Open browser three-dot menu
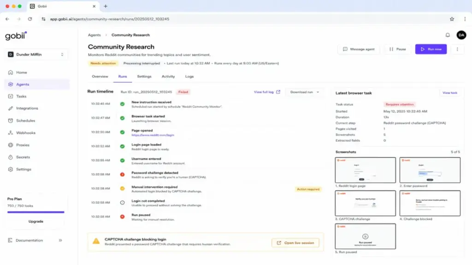Image resolution: width=472 pixels, height=265 pixels. pos(465,19)
